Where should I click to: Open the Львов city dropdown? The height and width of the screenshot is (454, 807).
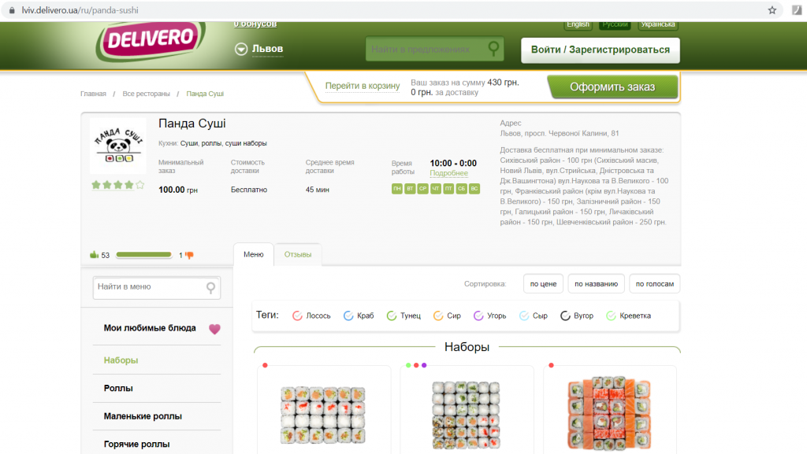tap(259, 49)
